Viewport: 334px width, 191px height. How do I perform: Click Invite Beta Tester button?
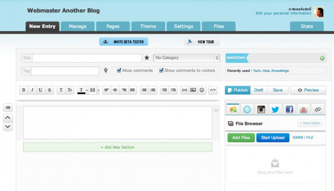(124, 42)
